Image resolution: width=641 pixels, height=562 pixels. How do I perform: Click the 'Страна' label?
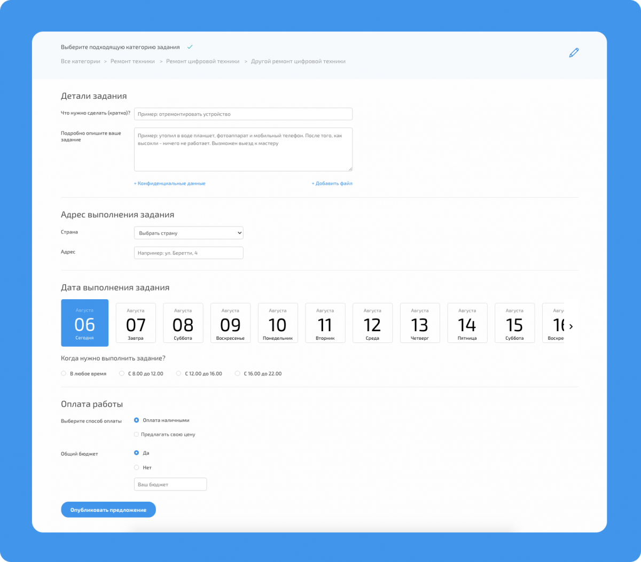point(69,232)
